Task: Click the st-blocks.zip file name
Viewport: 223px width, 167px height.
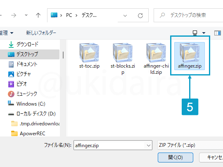Action: pyautogui.click(x=123, y=69)
